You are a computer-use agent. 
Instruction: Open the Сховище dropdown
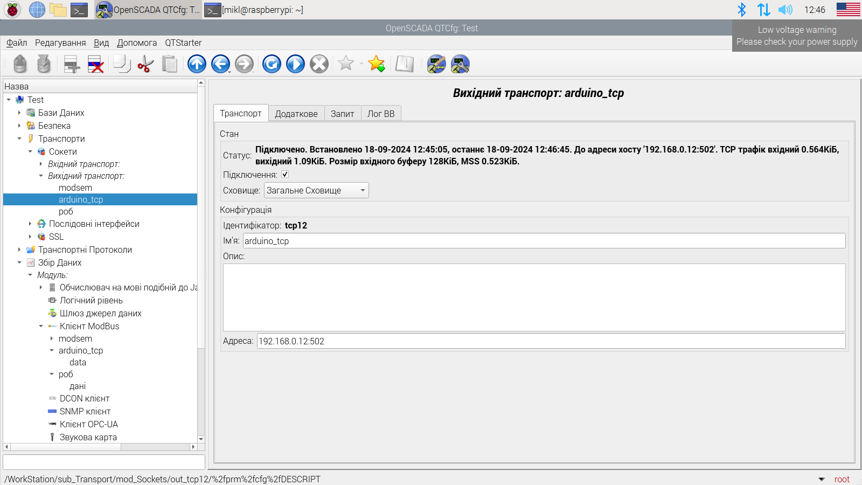click(316, 190)
